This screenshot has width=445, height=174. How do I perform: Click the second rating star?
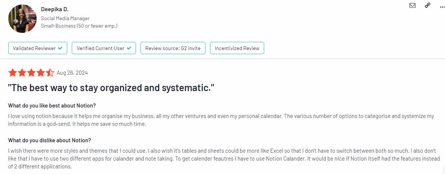pos(22,73)
